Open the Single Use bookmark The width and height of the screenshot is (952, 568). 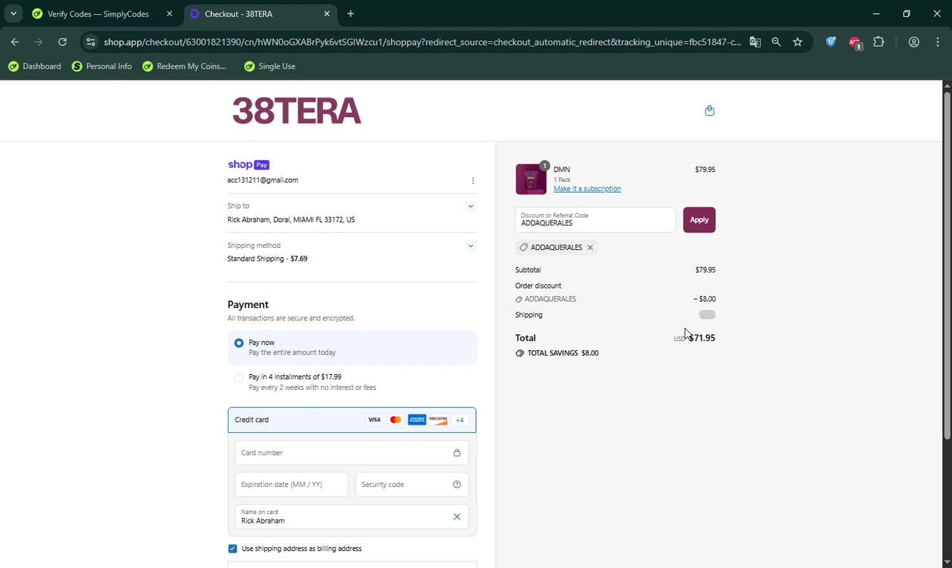click(270, 67)
